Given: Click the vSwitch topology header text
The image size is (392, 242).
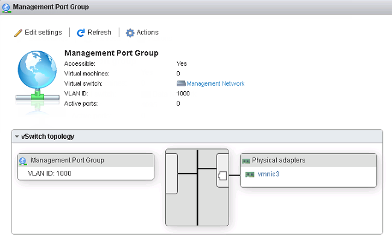Looking at the screenshot, I should [48, 136].
